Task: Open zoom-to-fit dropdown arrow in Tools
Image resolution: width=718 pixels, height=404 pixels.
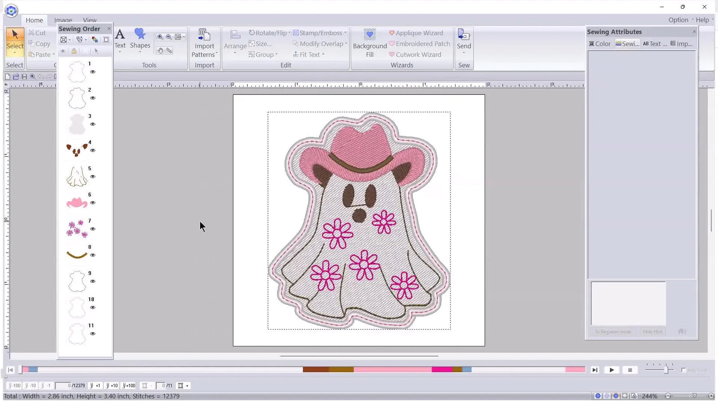Action: tap(184, 37)
